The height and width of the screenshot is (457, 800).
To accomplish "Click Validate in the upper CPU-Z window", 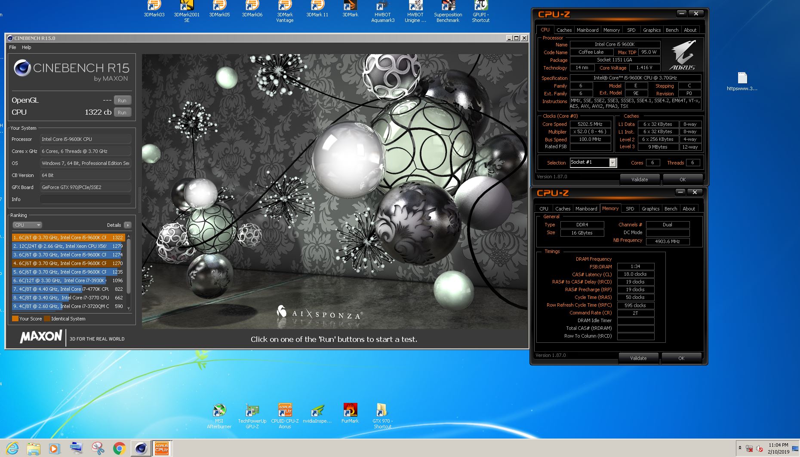I will [640, 180].
